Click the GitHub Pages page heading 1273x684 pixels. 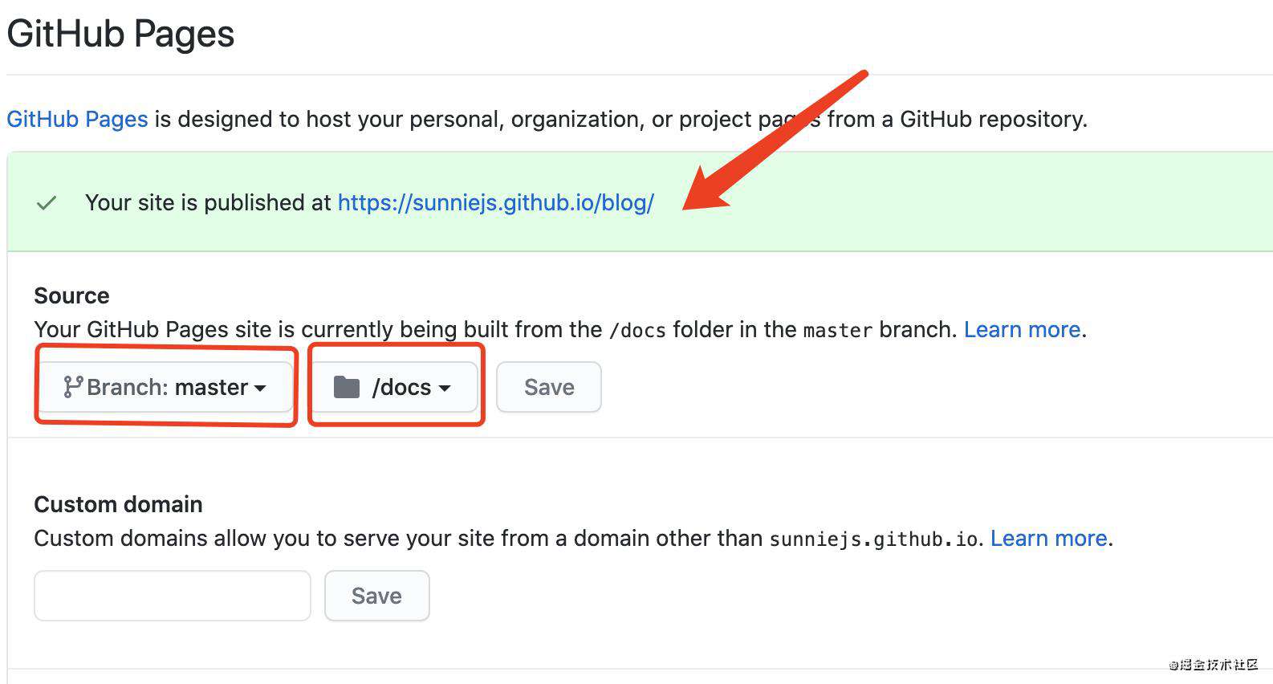click(120, 35)
